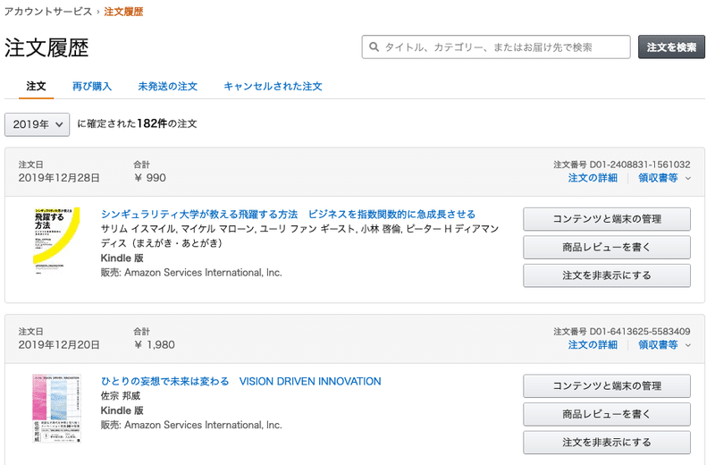Click 注文を非表示にする for the 飛躍する方法 order
Viewport: 715px width, 465px height.
(607, 275)
